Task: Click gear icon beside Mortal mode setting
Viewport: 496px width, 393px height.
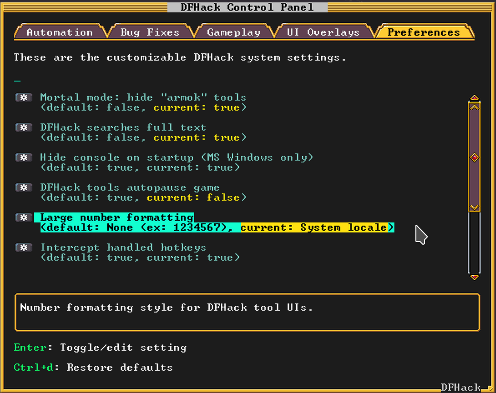Action: 24,97
